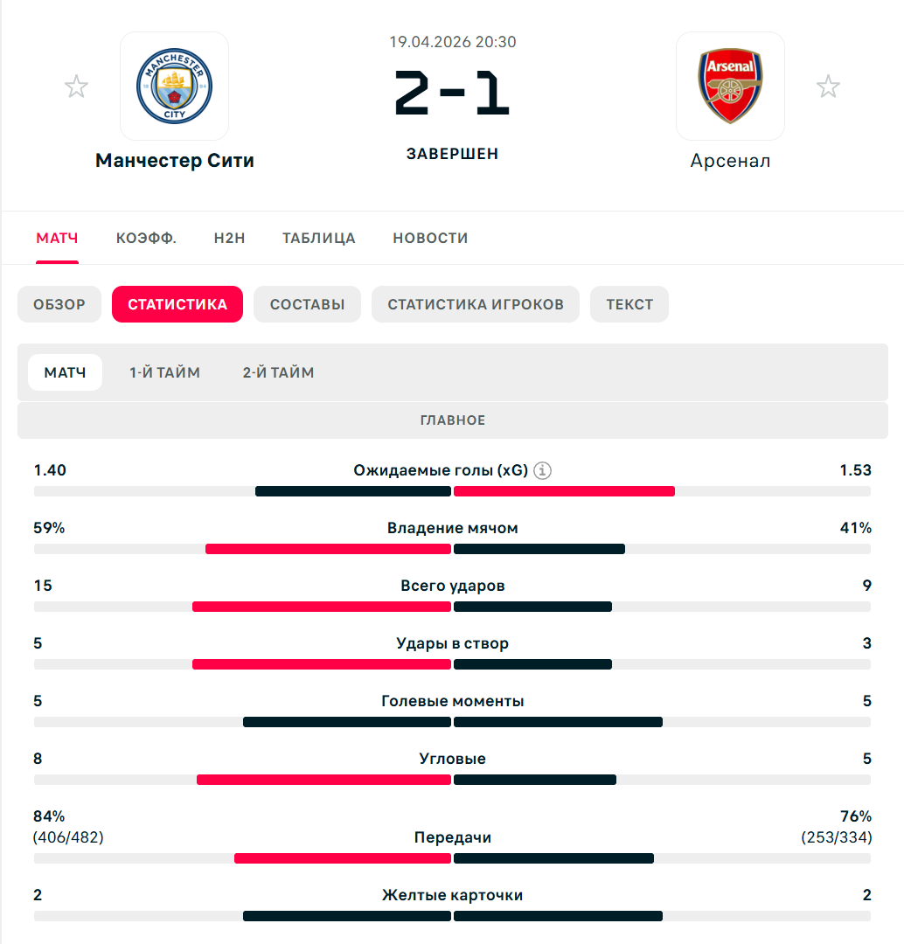Image resolution: width=904 pixels, height=944 pixels.
Task: Select the МАТЧ top navigation tab
Action: point(57,238)
